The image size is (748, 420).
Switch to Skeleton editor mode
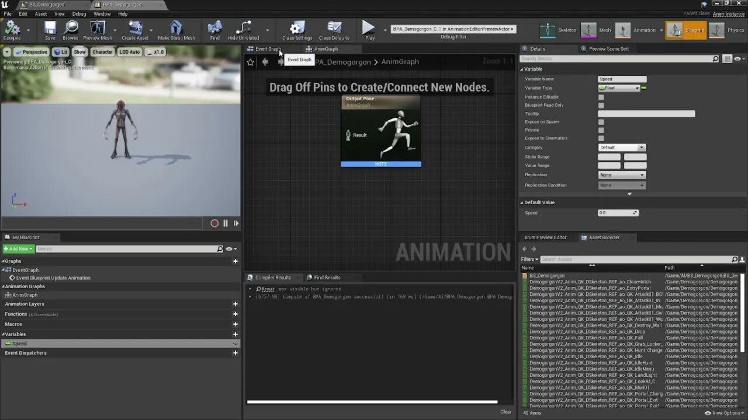pos(558,30)
